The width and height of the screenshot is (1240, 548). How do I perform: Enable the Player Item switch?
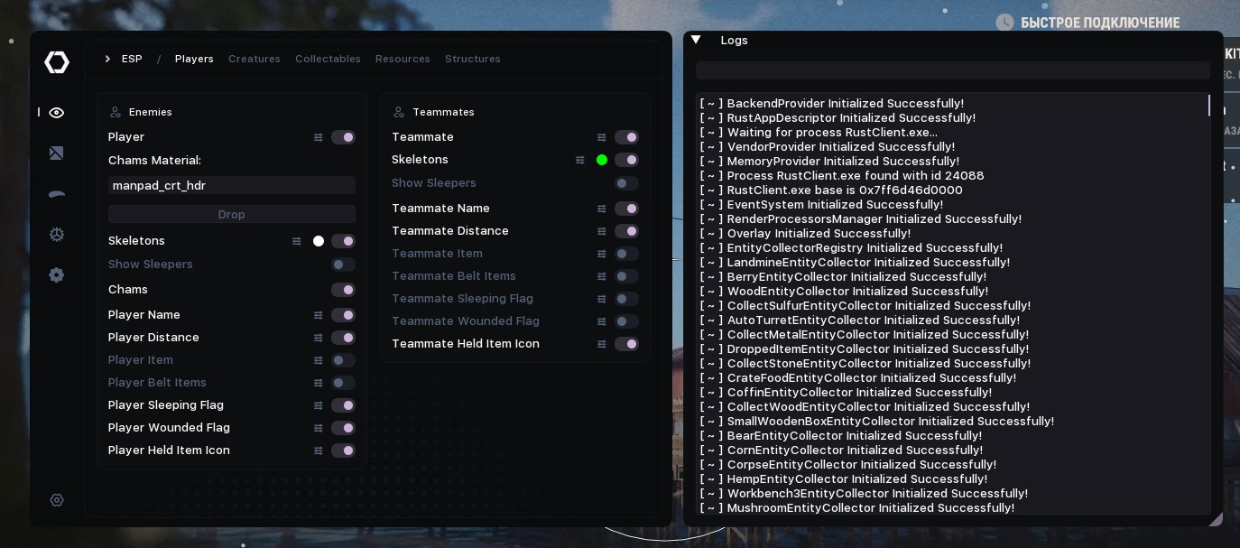tap(343, 360)
